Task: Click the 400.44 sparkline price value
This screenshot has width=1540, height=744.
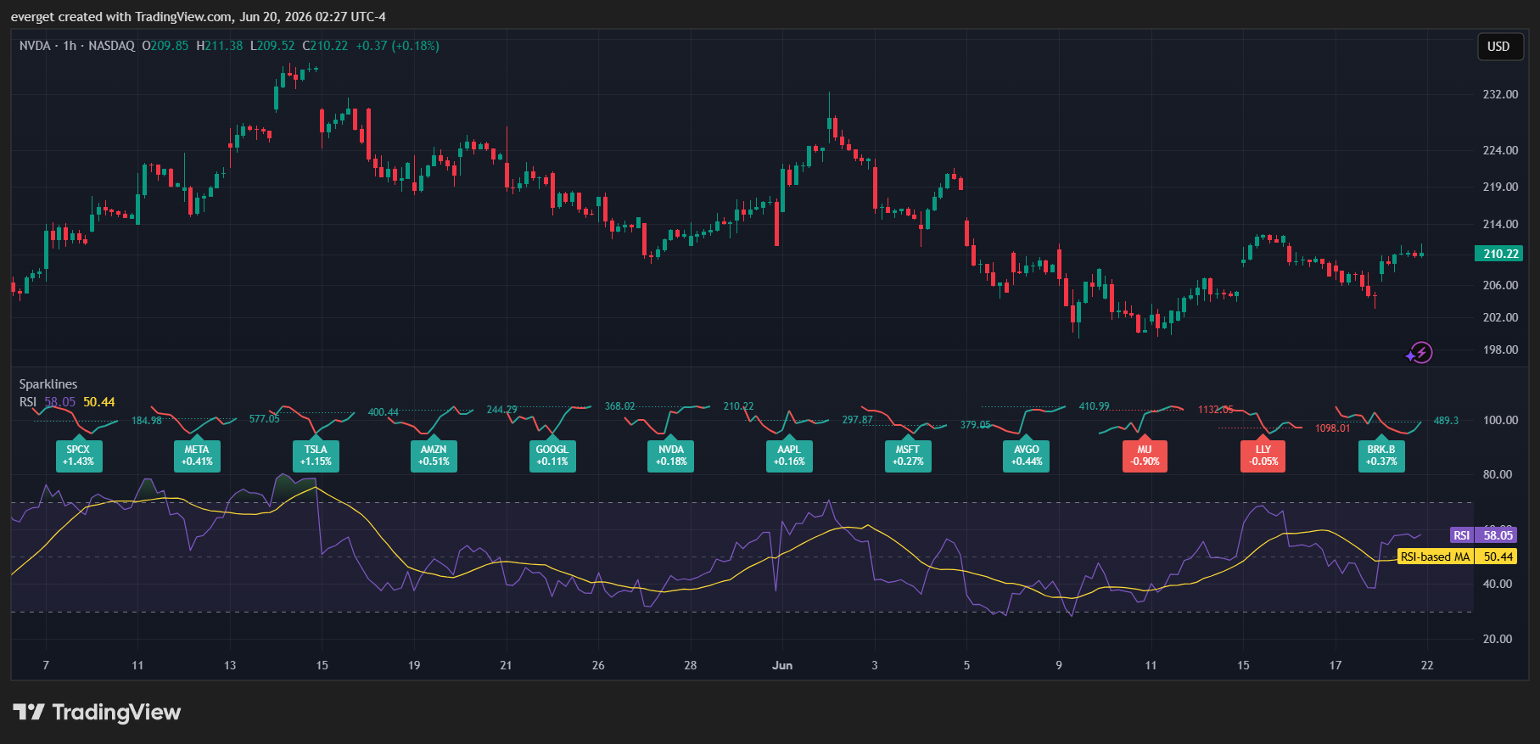Action: click(x=384, y=412)
